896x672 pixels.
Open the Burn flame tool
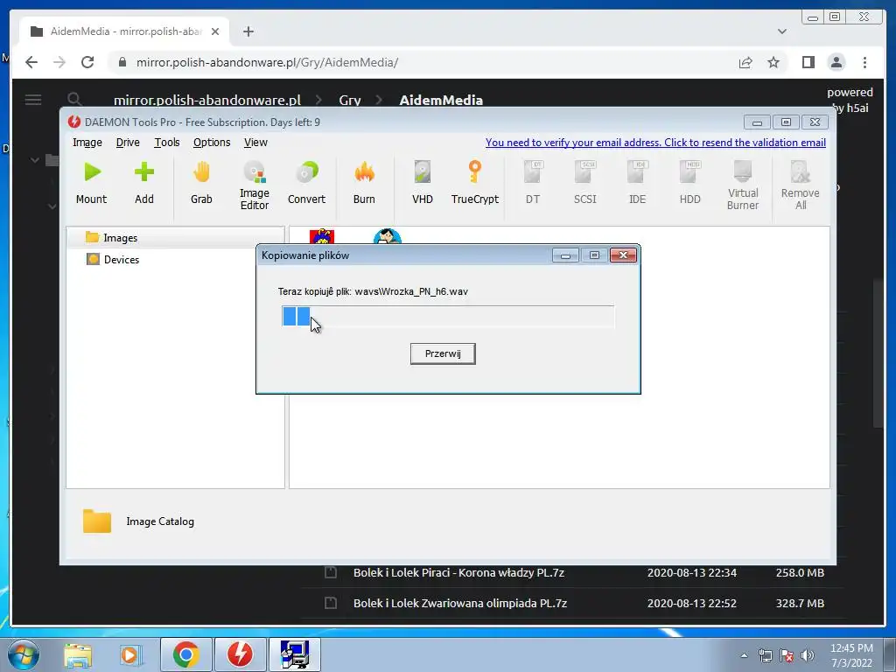click(364, 183)
